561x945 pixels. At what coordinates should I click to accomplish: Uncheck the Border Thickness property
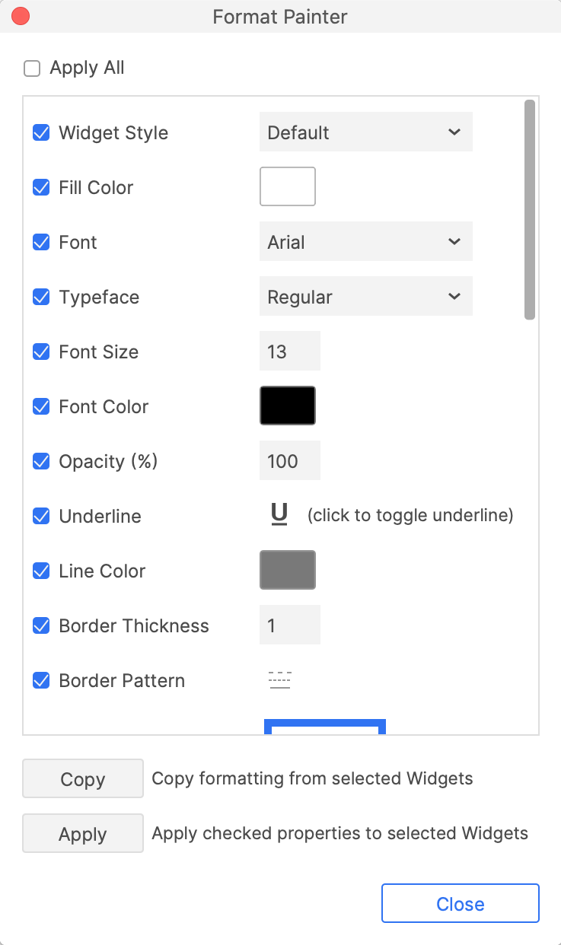click(x=40, y=625)
